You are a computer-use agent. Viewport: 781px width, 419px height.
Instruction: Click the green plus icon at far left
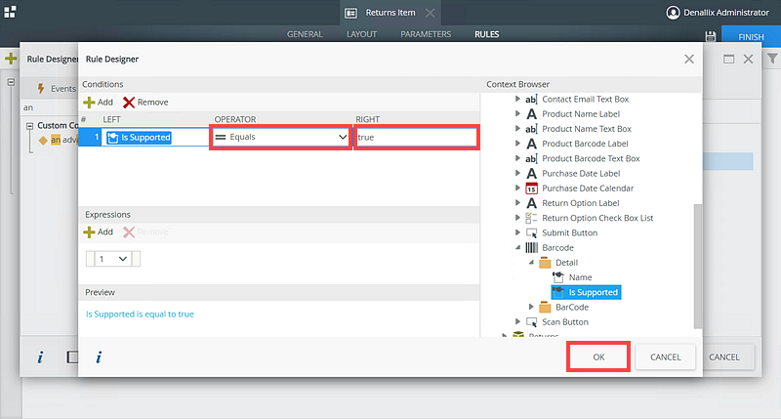point(10,59)
